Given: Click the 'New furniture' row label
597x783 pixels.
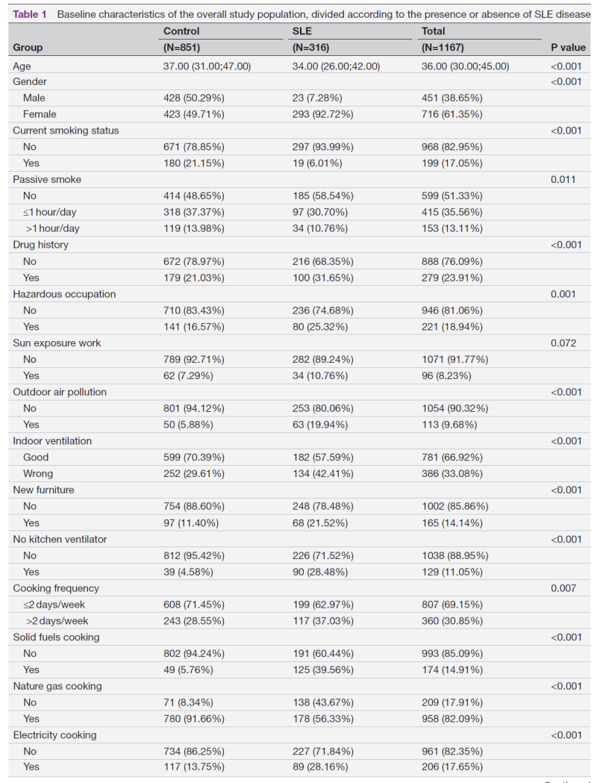Looking at the screenshot, I should click(43, 490).
